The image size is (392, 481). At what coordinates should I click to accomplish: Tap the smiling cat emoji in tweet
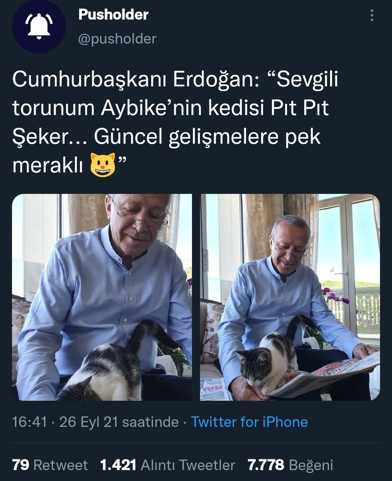coord(103,164)
